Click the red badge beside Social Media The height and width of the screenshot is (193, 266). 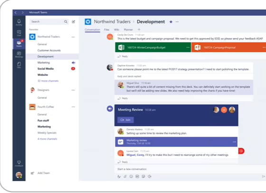pyautogui.click(x=73, y=68)
